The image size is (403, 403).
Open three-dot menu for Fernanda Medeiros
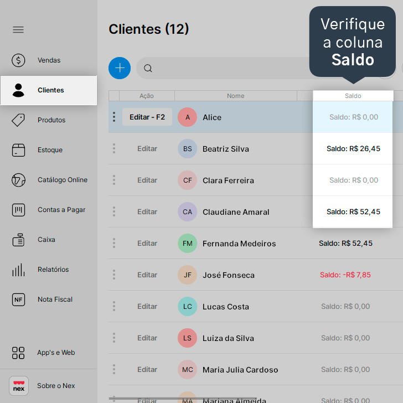[114, 243]
